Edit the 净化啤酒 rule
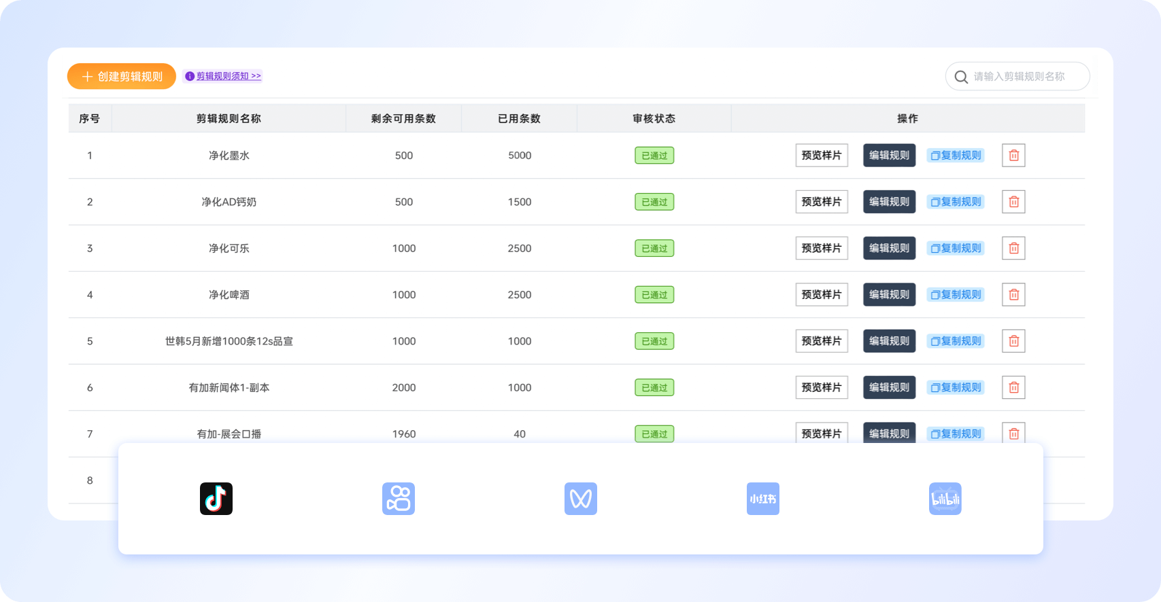This screenshot has width=1161, height=602. pos(890,295)
